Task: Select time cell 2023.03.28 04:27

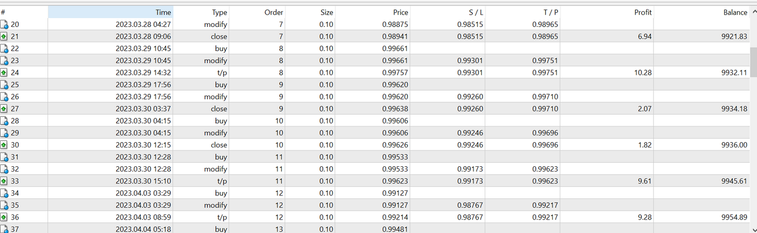Action: click(x=143, y=25)
